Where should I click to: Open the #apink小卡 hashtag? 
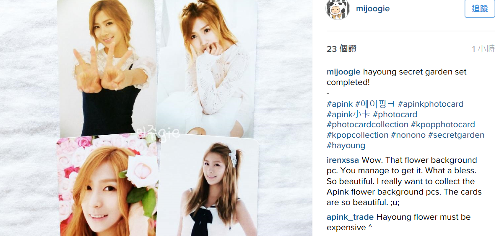coord(348,114)
